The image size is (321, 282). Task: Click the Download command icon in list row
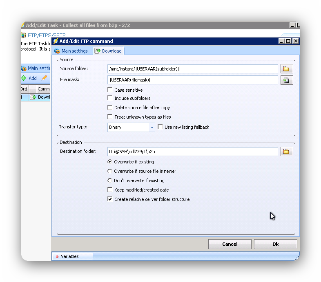(x=33, y=97)
